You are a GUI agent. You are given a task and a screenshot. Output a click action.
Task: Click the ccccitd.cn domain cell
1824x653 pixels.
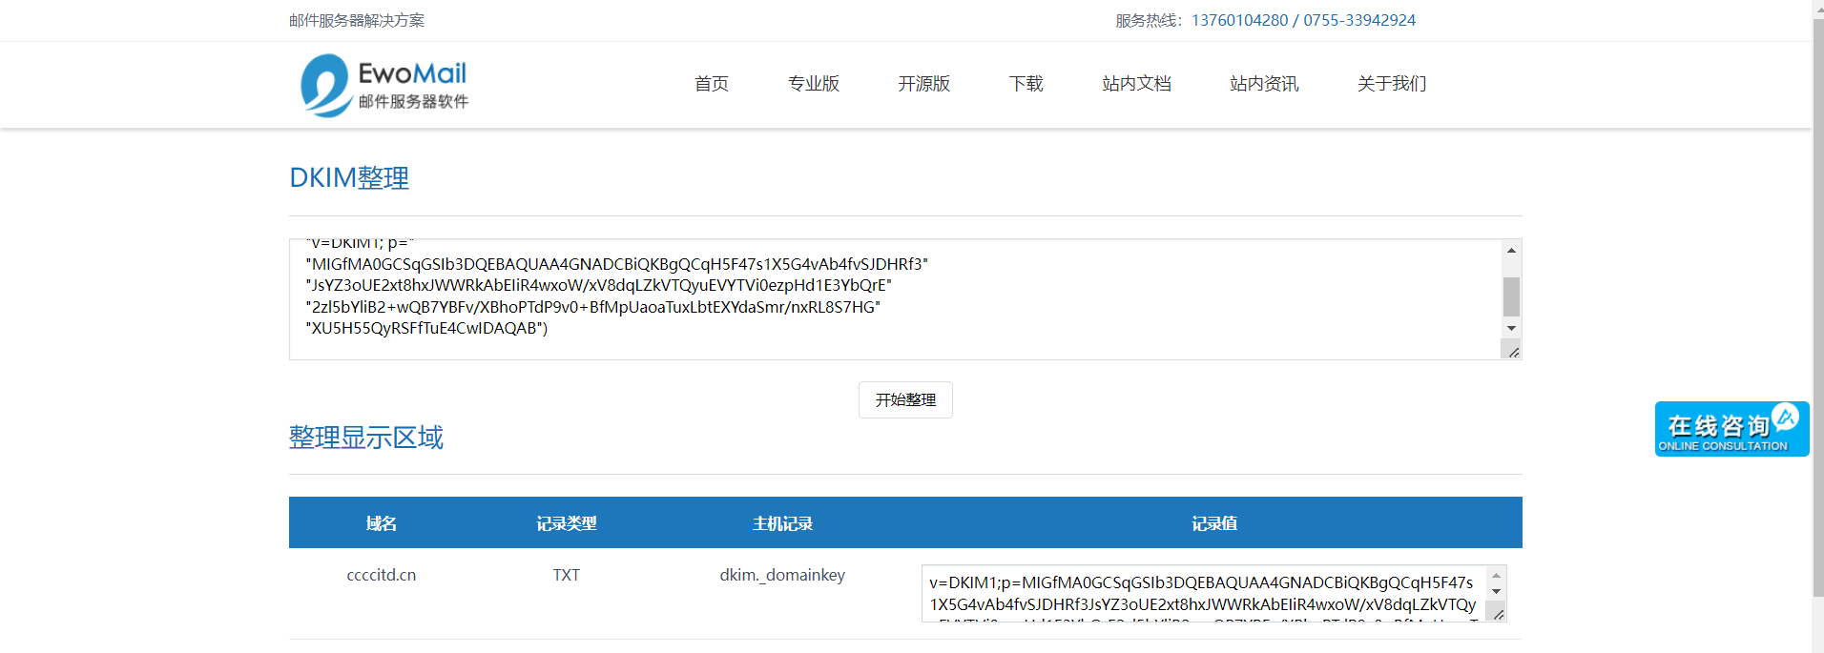pos(382,575)
